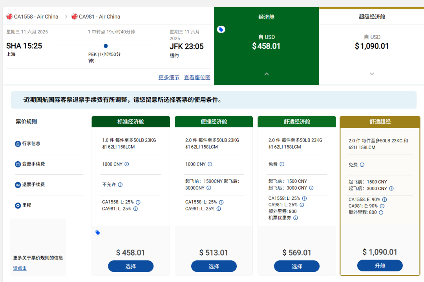
Task: Click info icon beside 免费 in 舒适超经
Action: coord(362,165)
